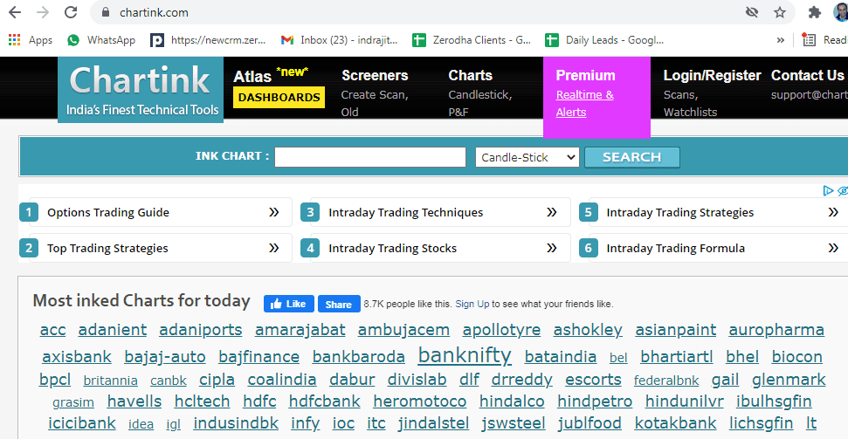Open Intraday Trading Techniques ad link
Image resolution: width=848 pixels, height=439 pixels.
tap(436, 212)
